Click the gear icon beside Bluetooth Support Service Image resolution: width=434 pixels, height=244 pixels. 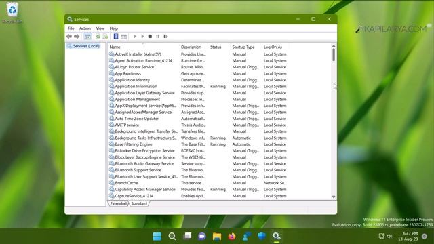click(111, 170)
